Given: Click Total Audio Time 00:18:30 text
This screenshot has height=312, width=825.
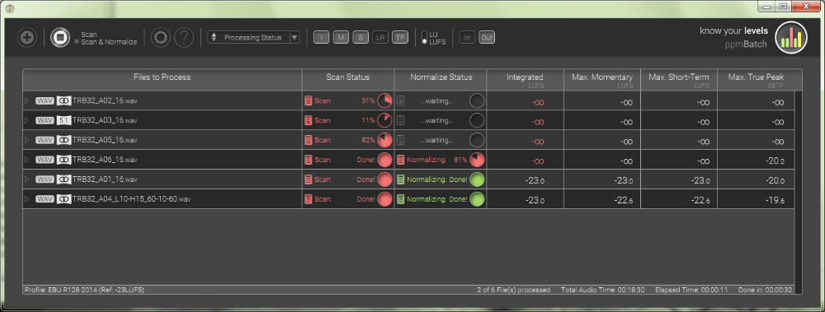Looking at the screenshot, I should click(x=603, y=290).
